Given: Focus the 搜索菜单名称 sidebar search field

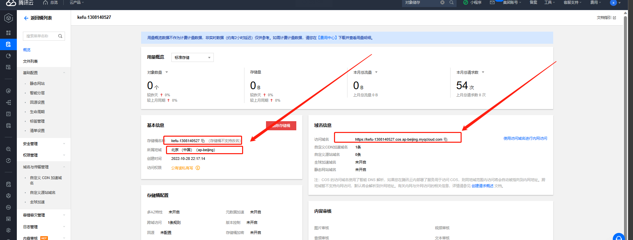Looking at the screenshot, I should coord(44,36).
